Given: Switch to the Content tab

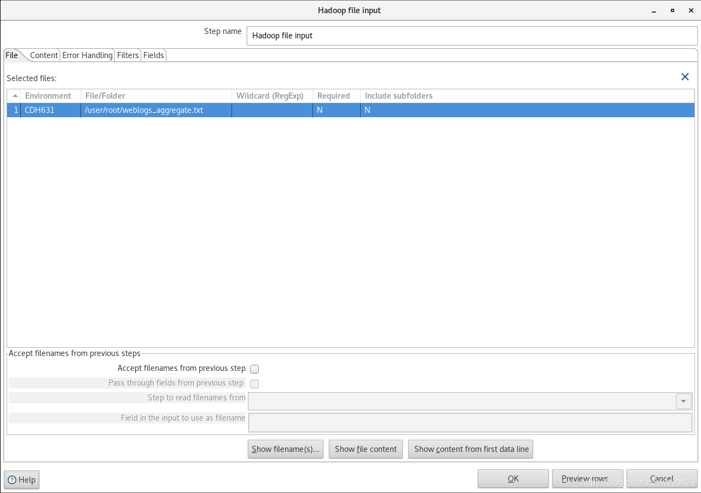Looking at the screenshot, I should pyautogui.click(x=44, y=55).
